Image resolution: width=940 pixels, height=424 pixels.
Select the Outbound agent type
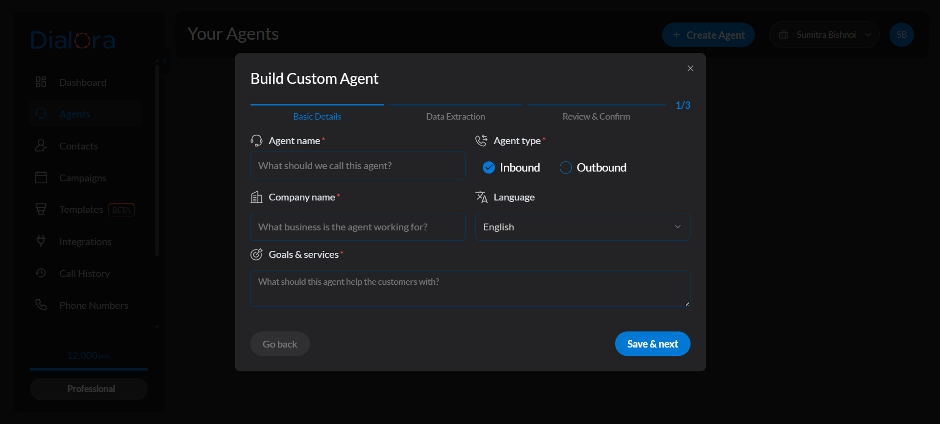566,168
